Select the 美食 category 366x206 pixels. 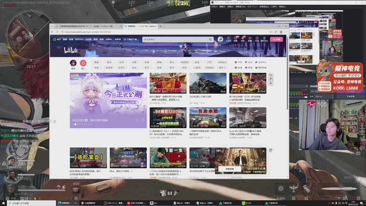[197, 62]
